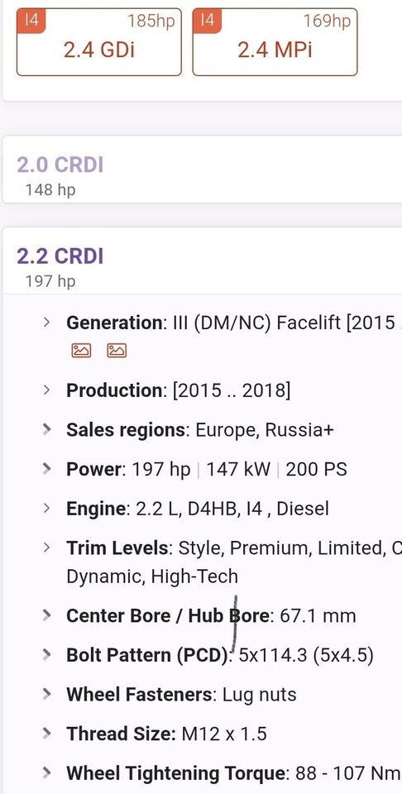Open first generation image icon
This screenshot has height=794, width=402.
[81, 351]
